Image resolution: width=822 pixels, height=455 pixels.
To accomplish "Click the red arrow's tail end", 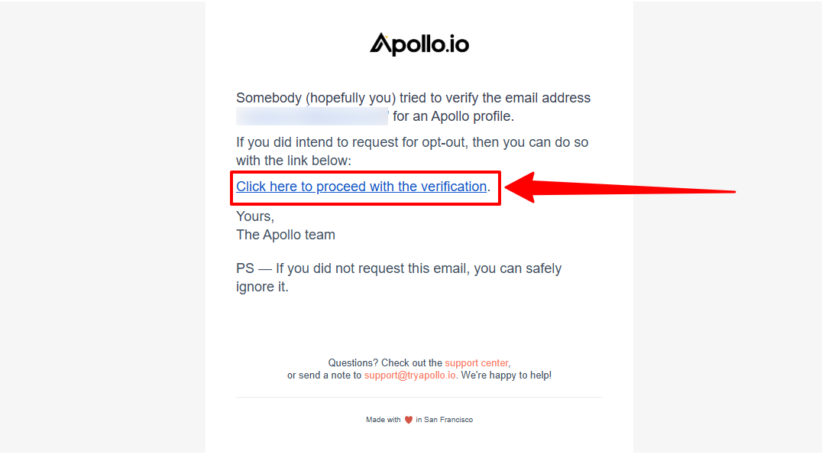I will tap(731, 191).
